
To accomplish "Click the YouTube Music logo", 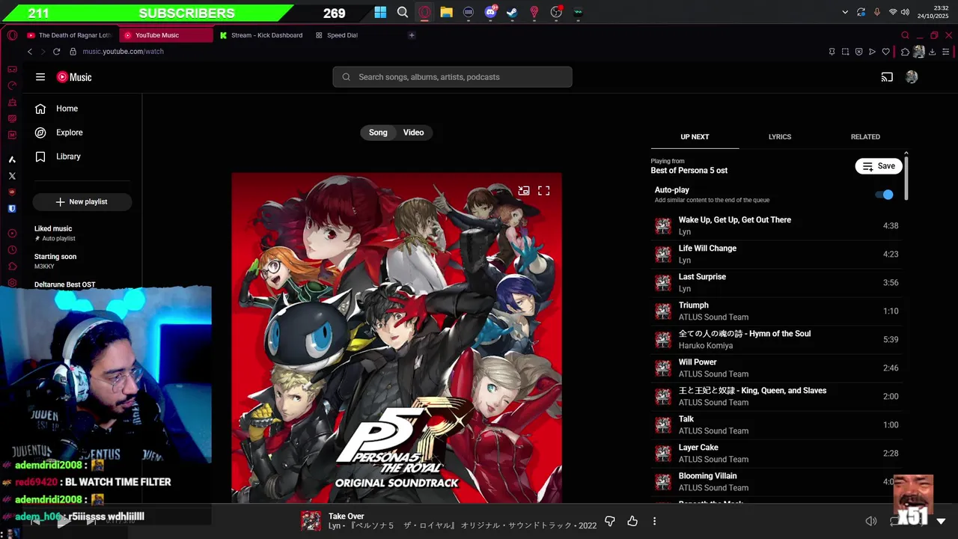I will click(x=74, y=77).
